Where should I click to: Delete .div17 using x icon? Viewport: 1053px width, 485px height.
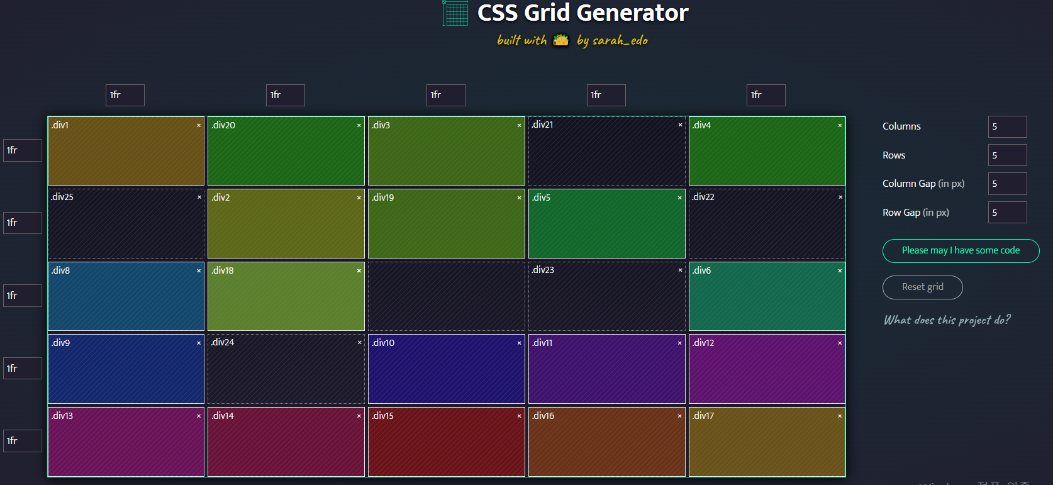[x=840, y=416]
